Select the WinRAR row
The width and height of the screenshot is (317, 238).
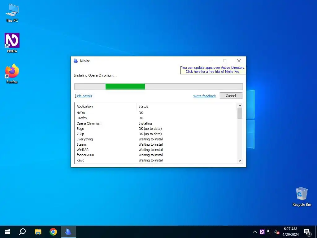156,150
